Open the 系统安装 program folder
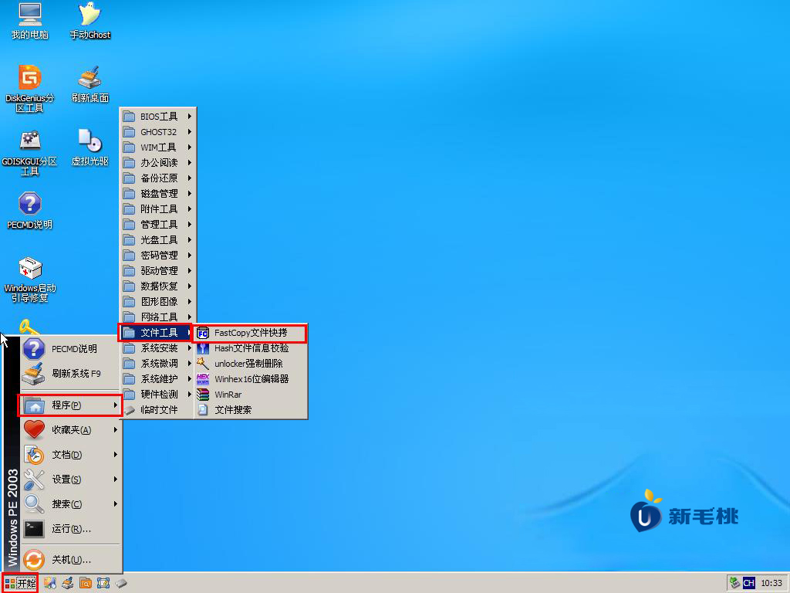 coord(157,348)
